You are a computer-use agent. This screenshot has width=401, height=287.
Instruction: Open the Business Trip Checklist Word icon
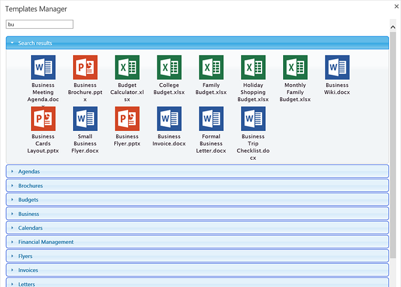[x=253, y=118]
